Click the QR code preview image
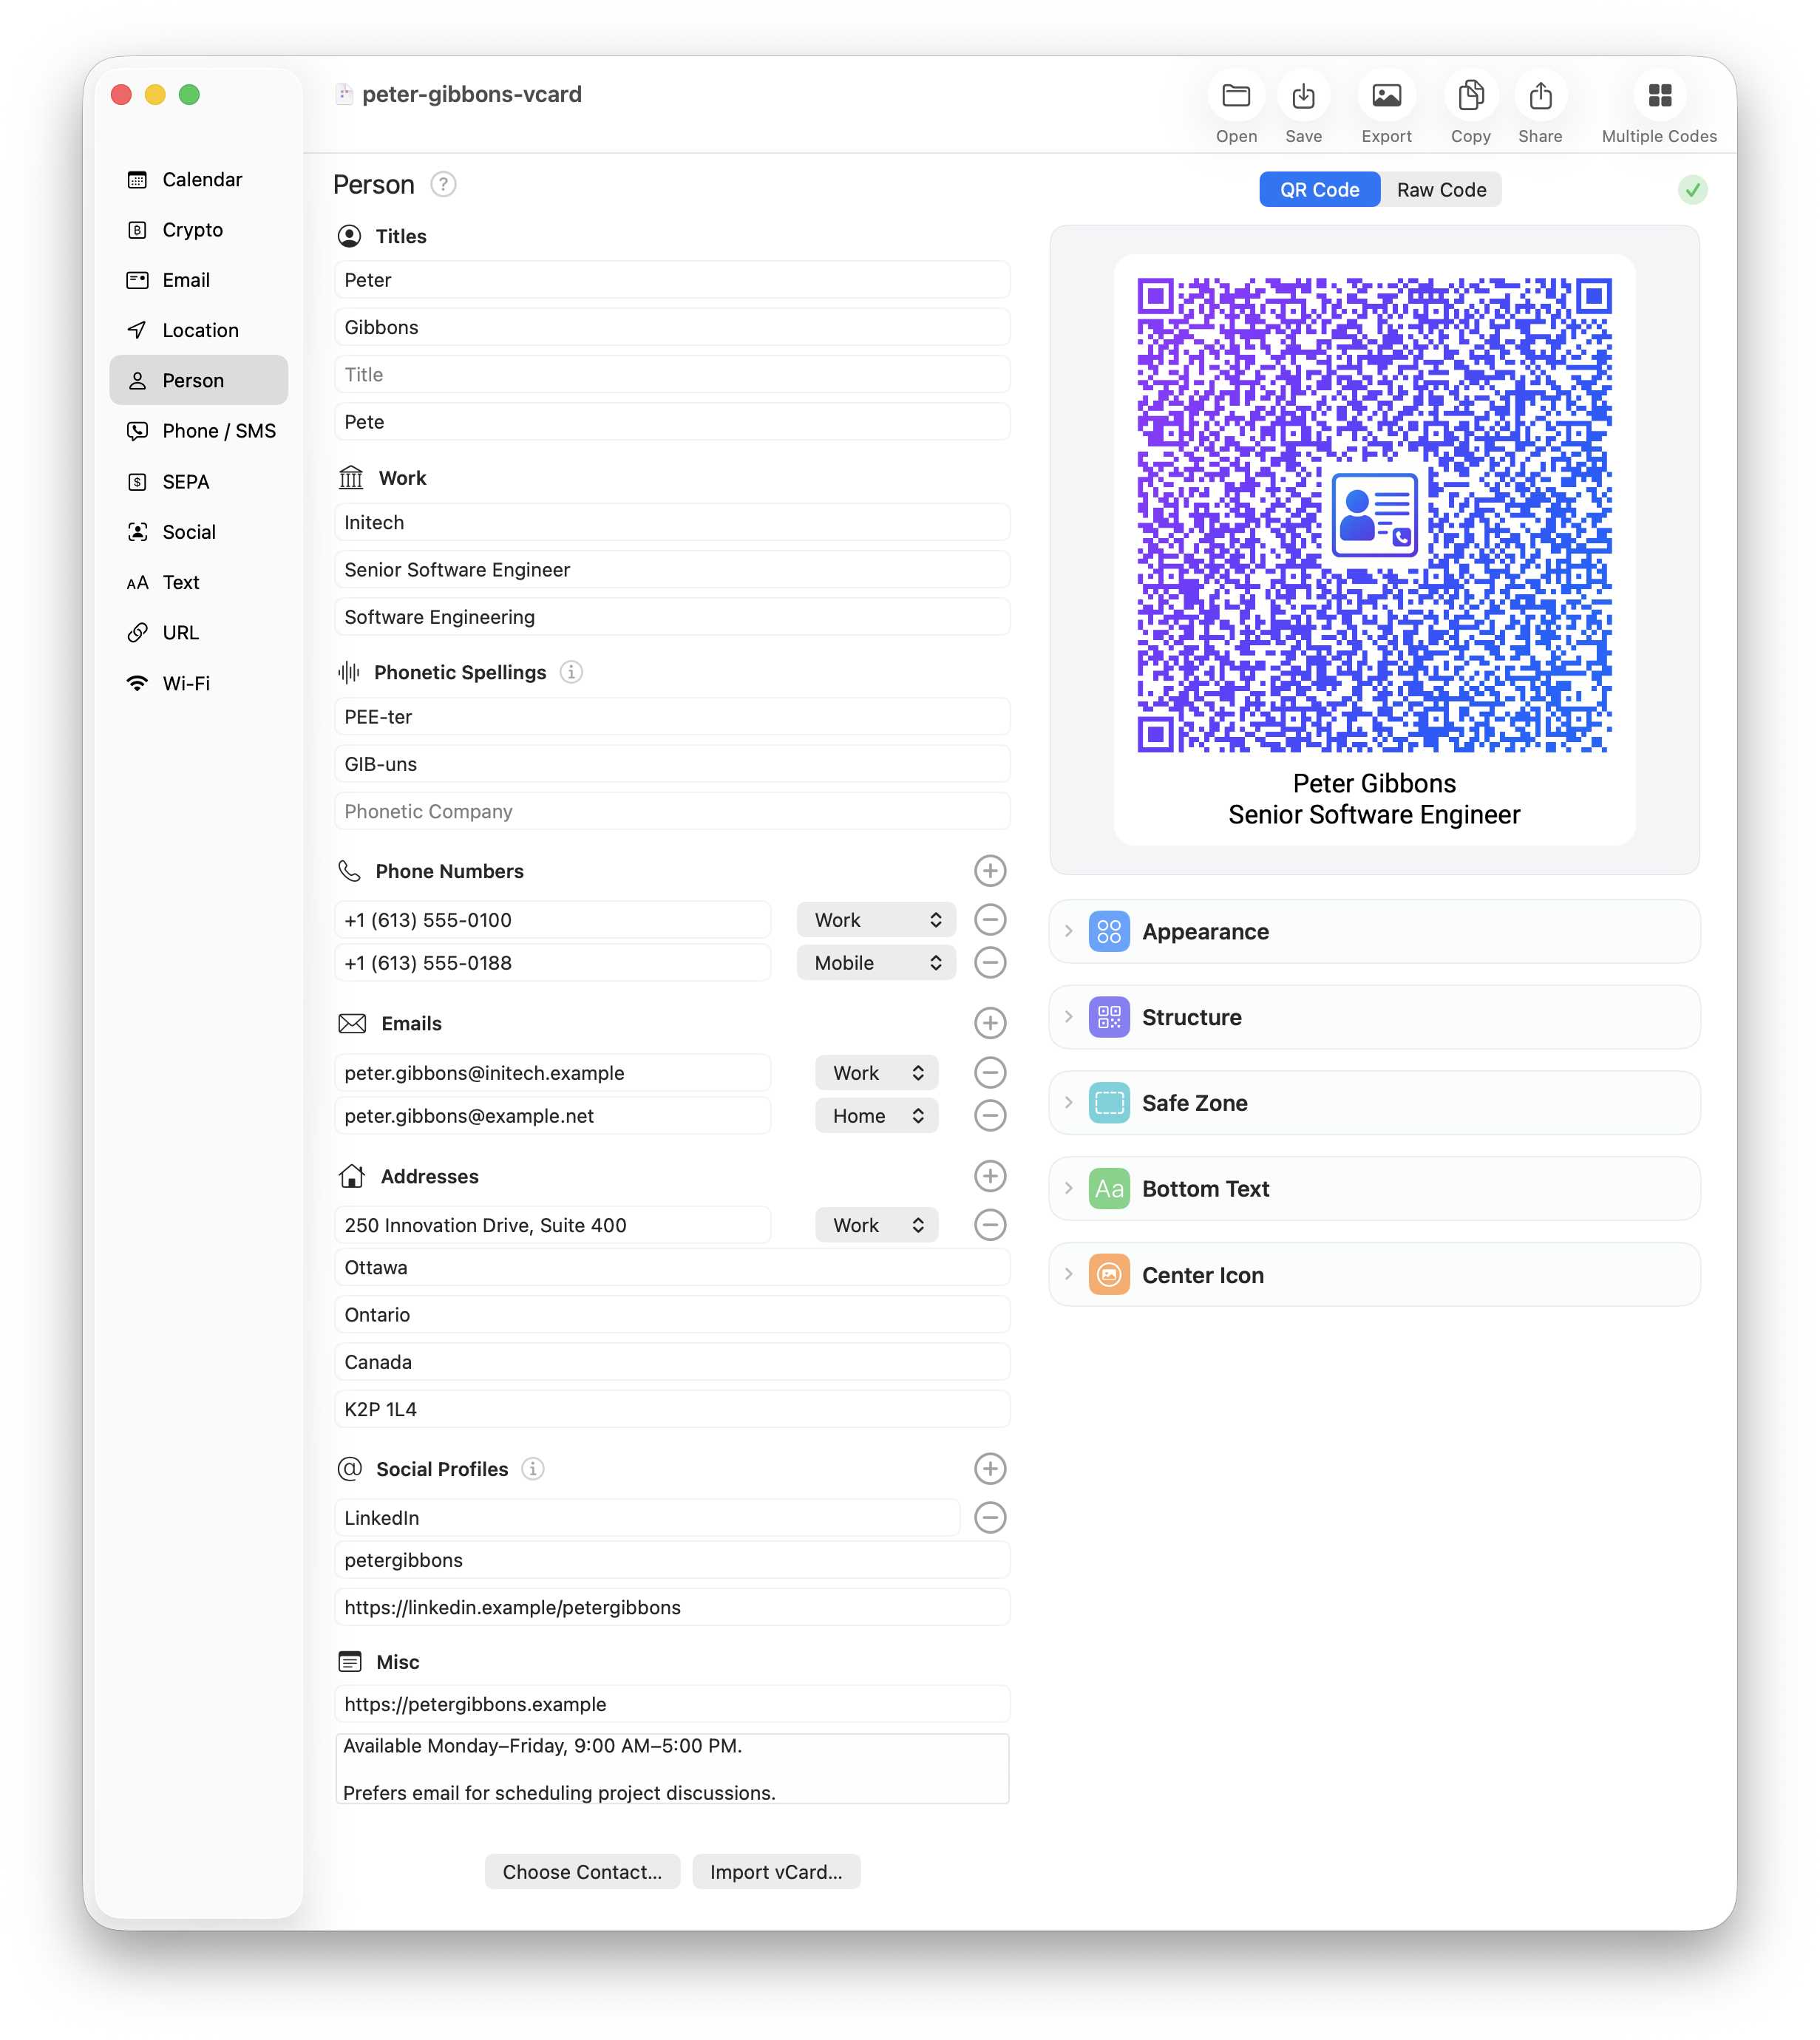This screenshot has height=2040, width=1820. point(1374,516)
